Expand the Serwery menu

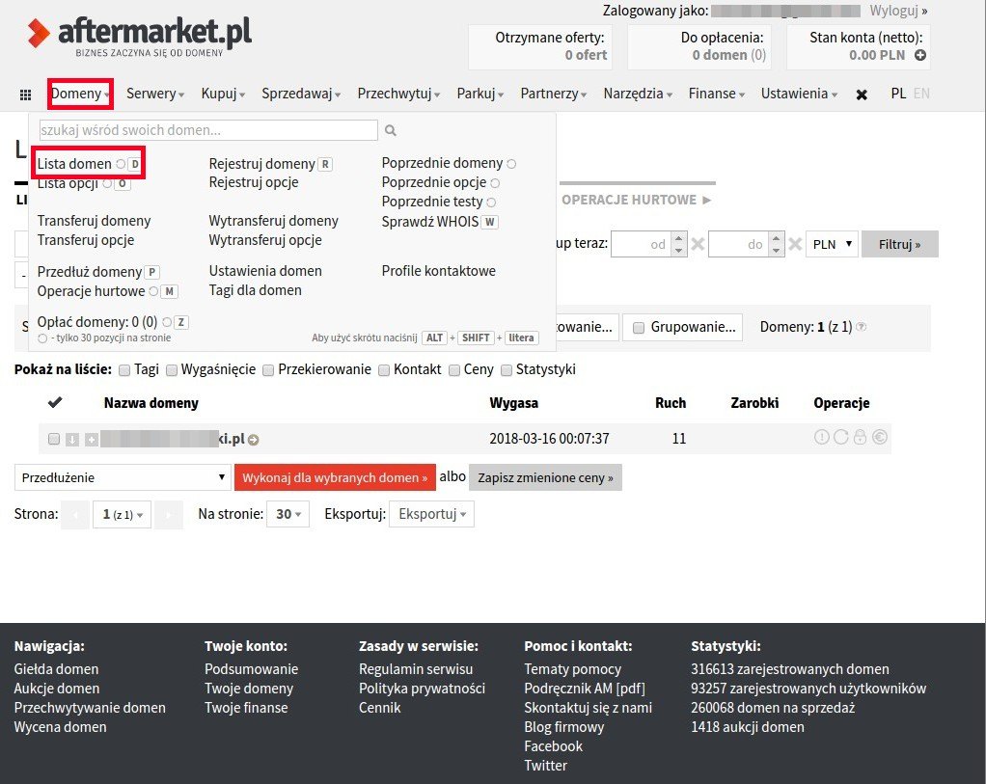[155, 94]
